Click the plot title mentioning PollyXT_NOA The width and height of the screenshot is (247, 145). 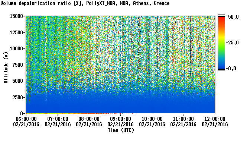85,3
